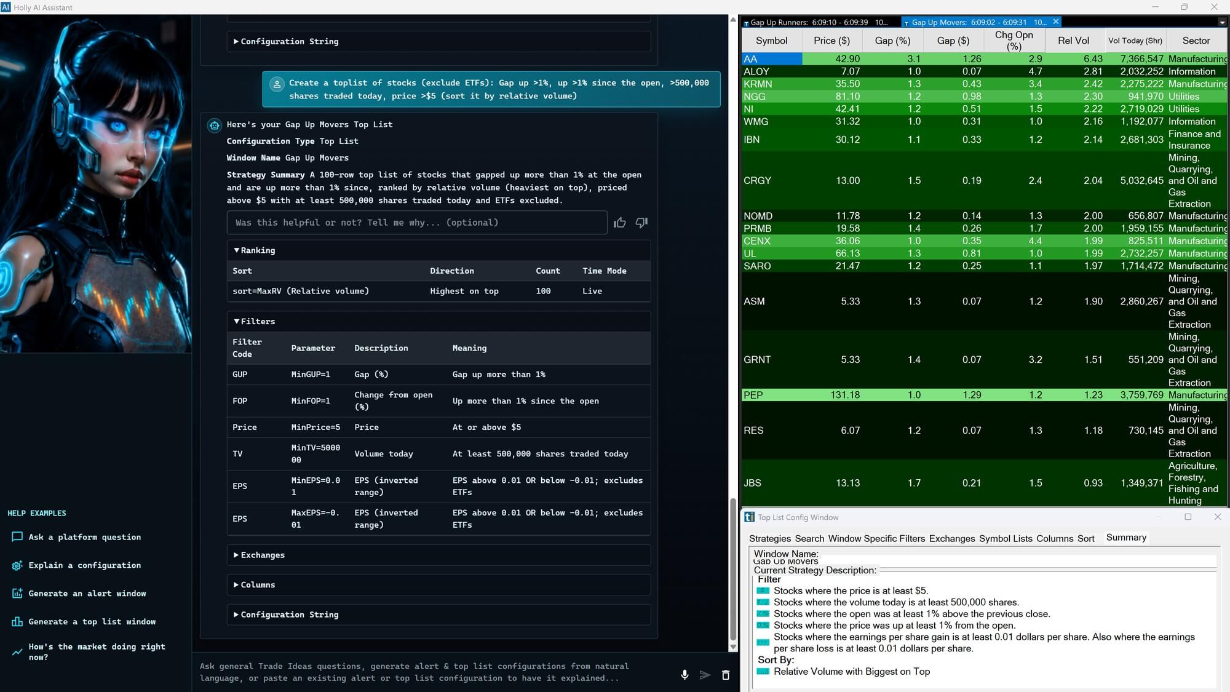This screenshot has width=1230, height=692.
Task: Expand the Exchanges section
Action: (438, 555)
